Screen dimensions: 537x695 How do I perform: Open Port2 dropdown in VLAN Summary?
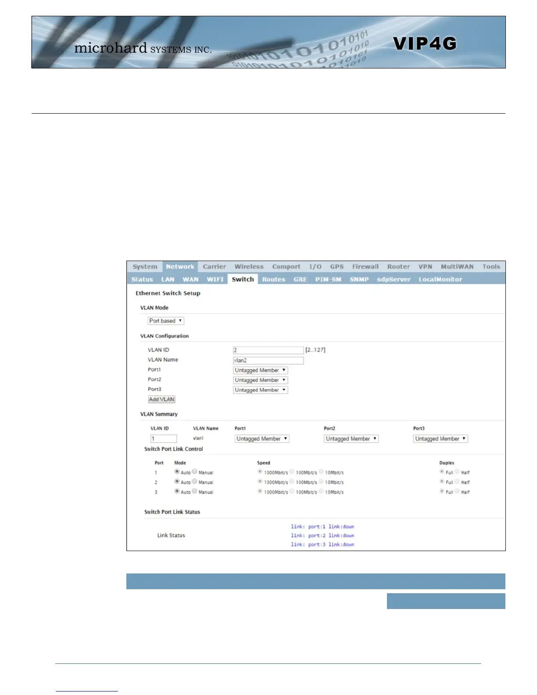click(351, 439)
